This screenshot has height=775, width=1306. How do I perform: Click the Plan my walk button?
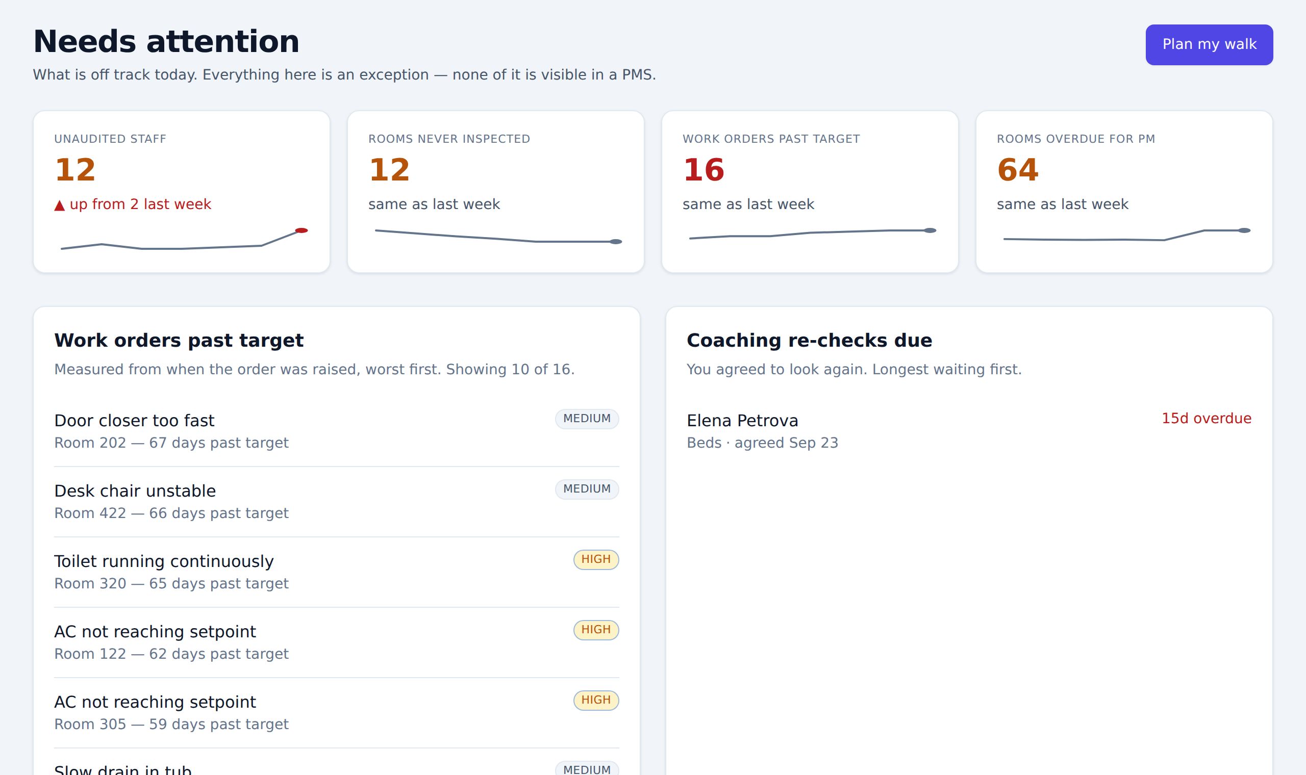(1209, 44)
